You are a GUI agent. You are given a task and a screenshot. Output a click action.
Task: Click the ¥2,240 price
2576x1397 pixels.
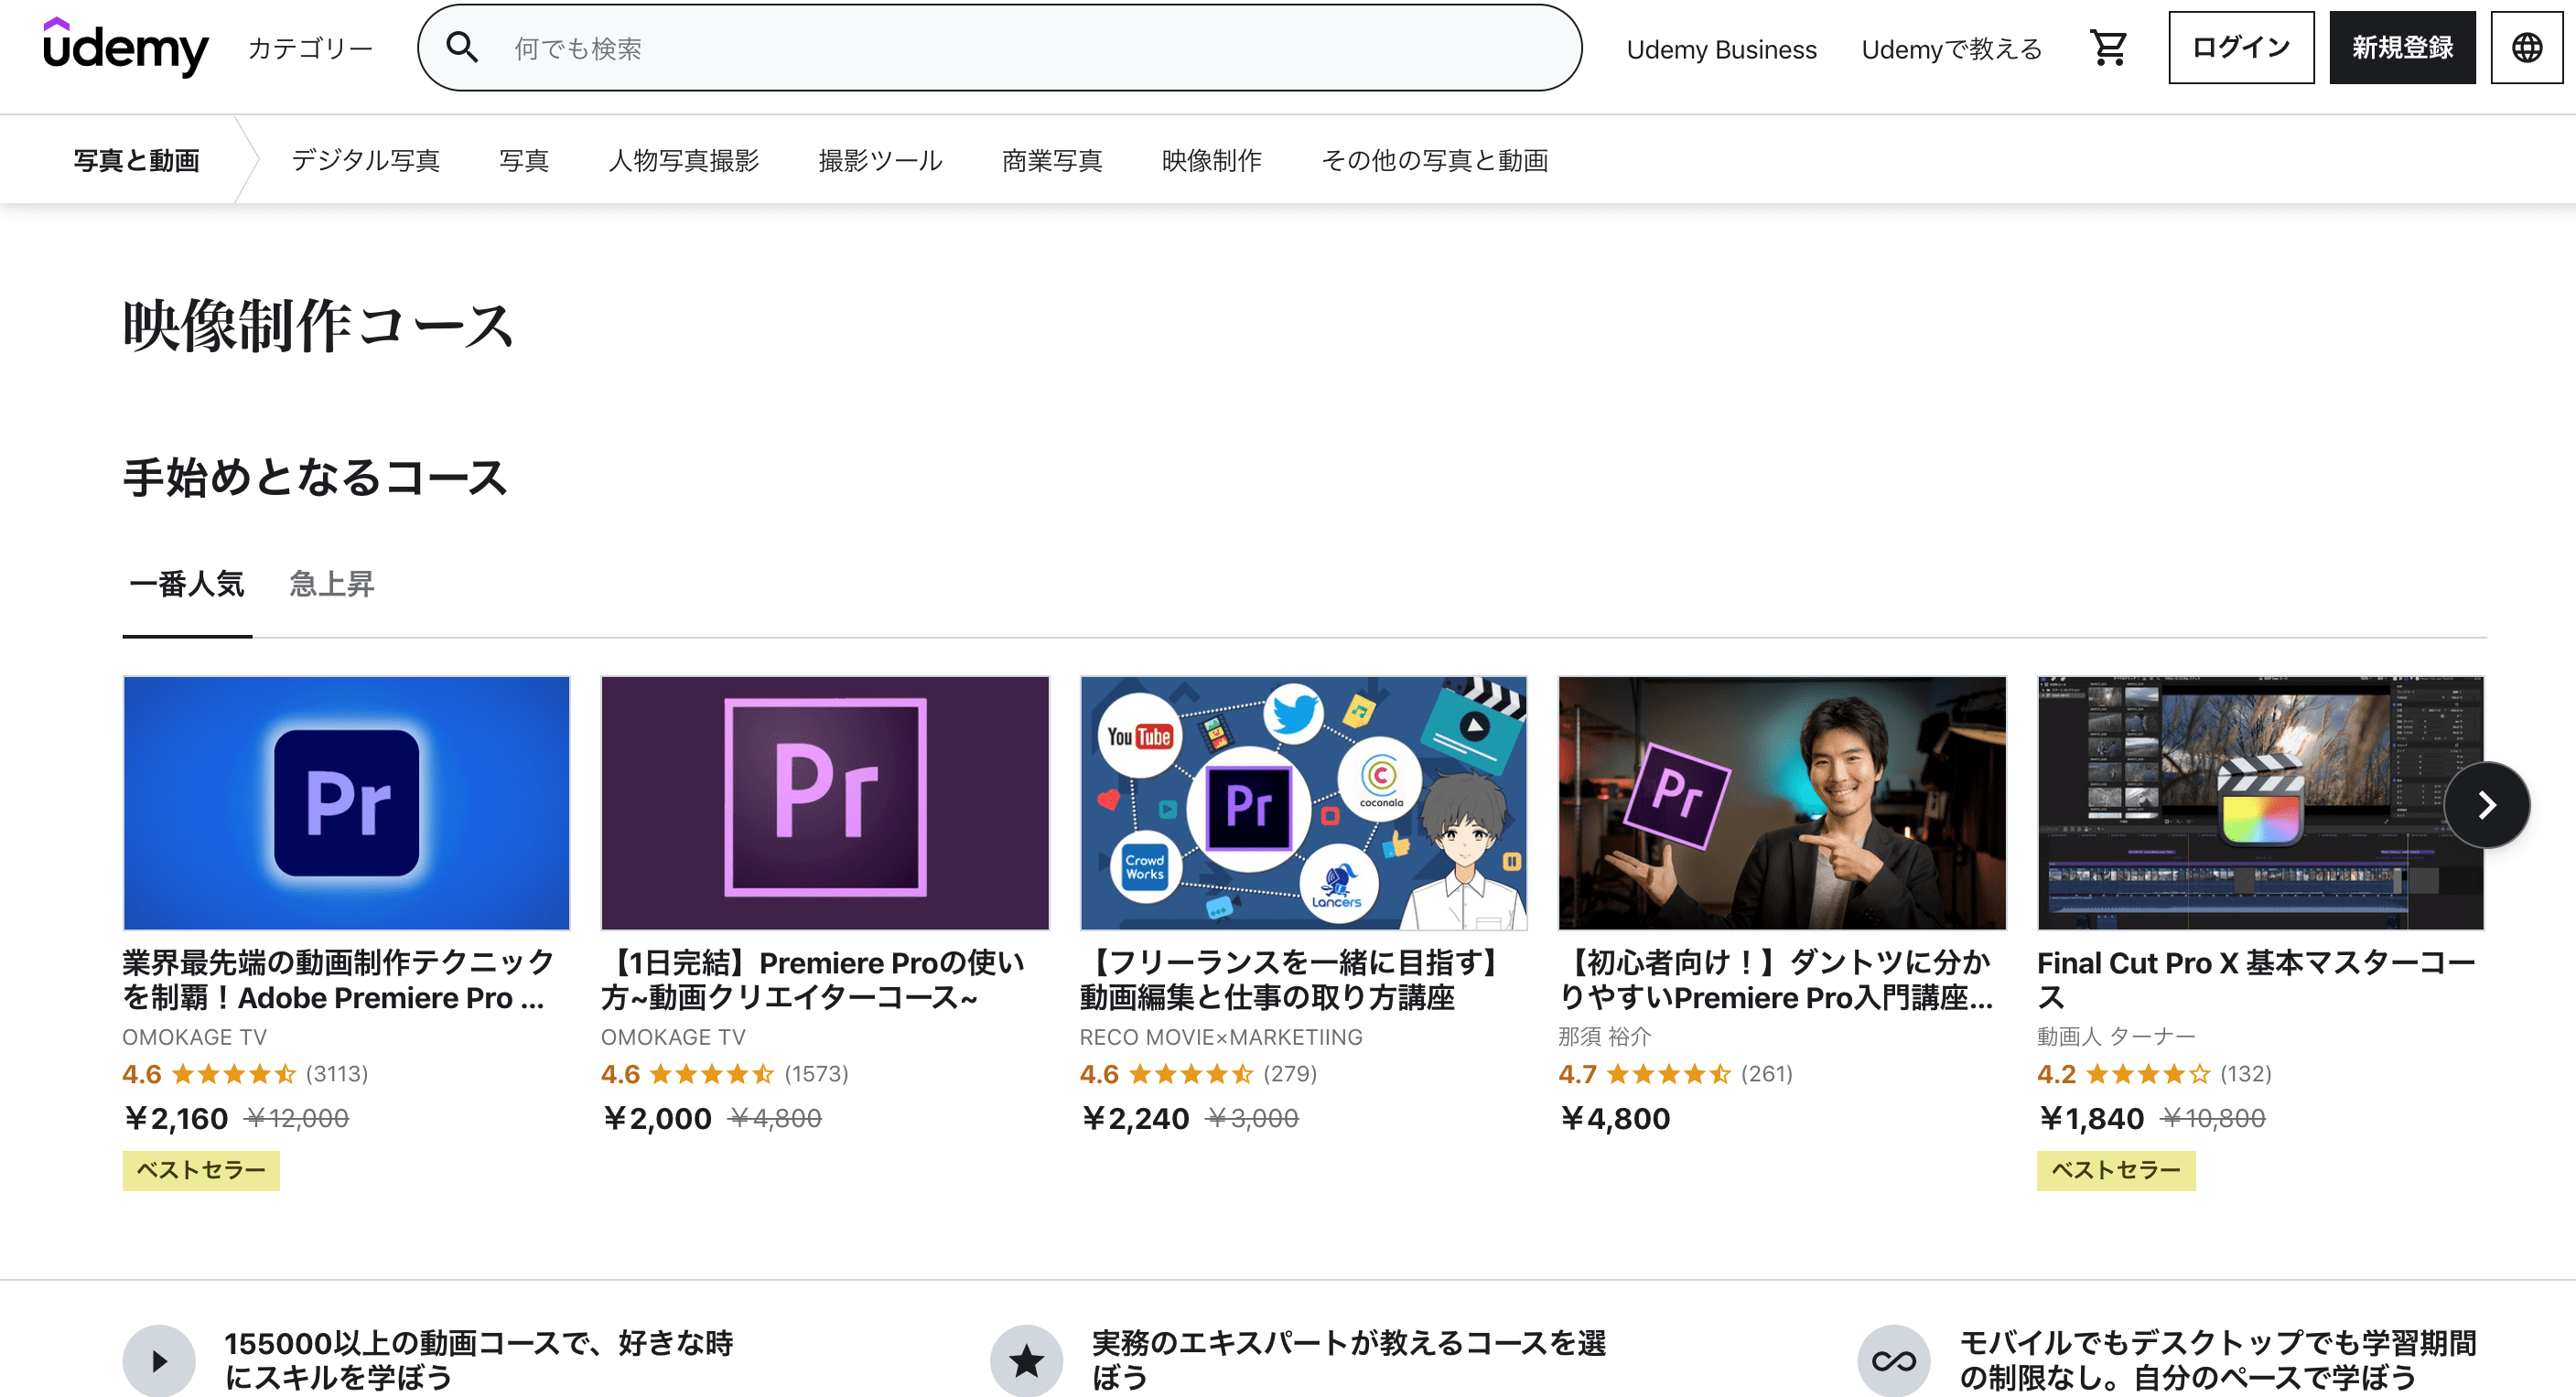[1135, 1118]
